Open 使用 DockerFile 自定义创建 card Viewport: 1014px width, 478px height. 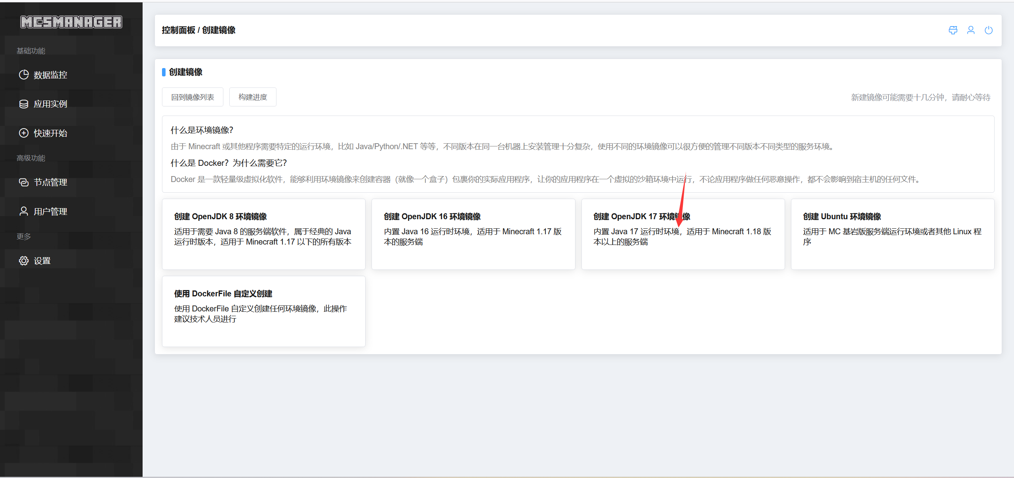click(263, 311)
